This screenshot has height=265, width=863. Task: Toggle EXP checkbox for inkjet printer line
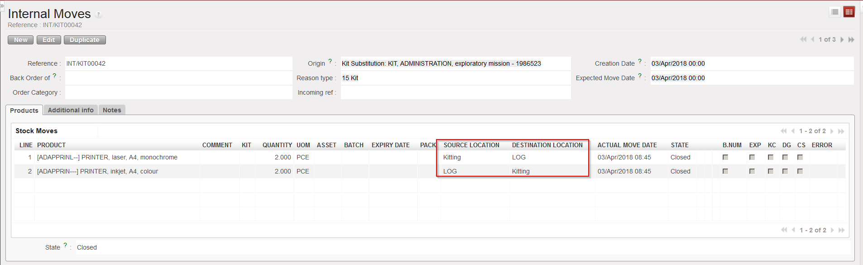pos(752,171)
